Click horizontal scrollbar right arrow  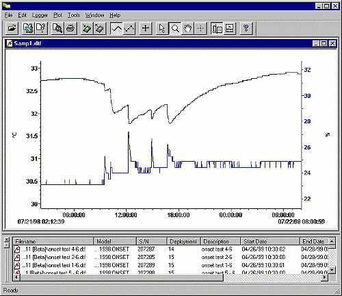click(x=325, y=277)
